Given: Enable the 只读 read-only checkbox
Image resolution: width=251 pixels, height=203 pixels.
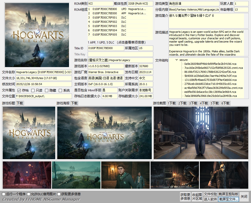Looking at the screenshot, I should click(x=33, y=91).
